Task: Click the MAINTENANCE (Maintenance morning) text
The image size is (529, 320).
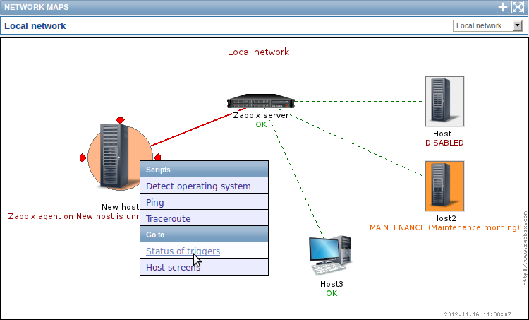Action: point(444,227)
